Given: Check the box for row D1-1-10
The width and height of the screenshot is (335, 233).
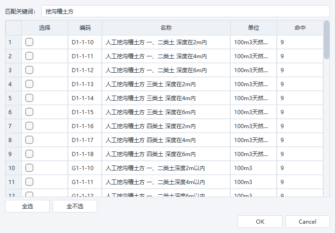Looking at the screenshot, I should [29, 42].
